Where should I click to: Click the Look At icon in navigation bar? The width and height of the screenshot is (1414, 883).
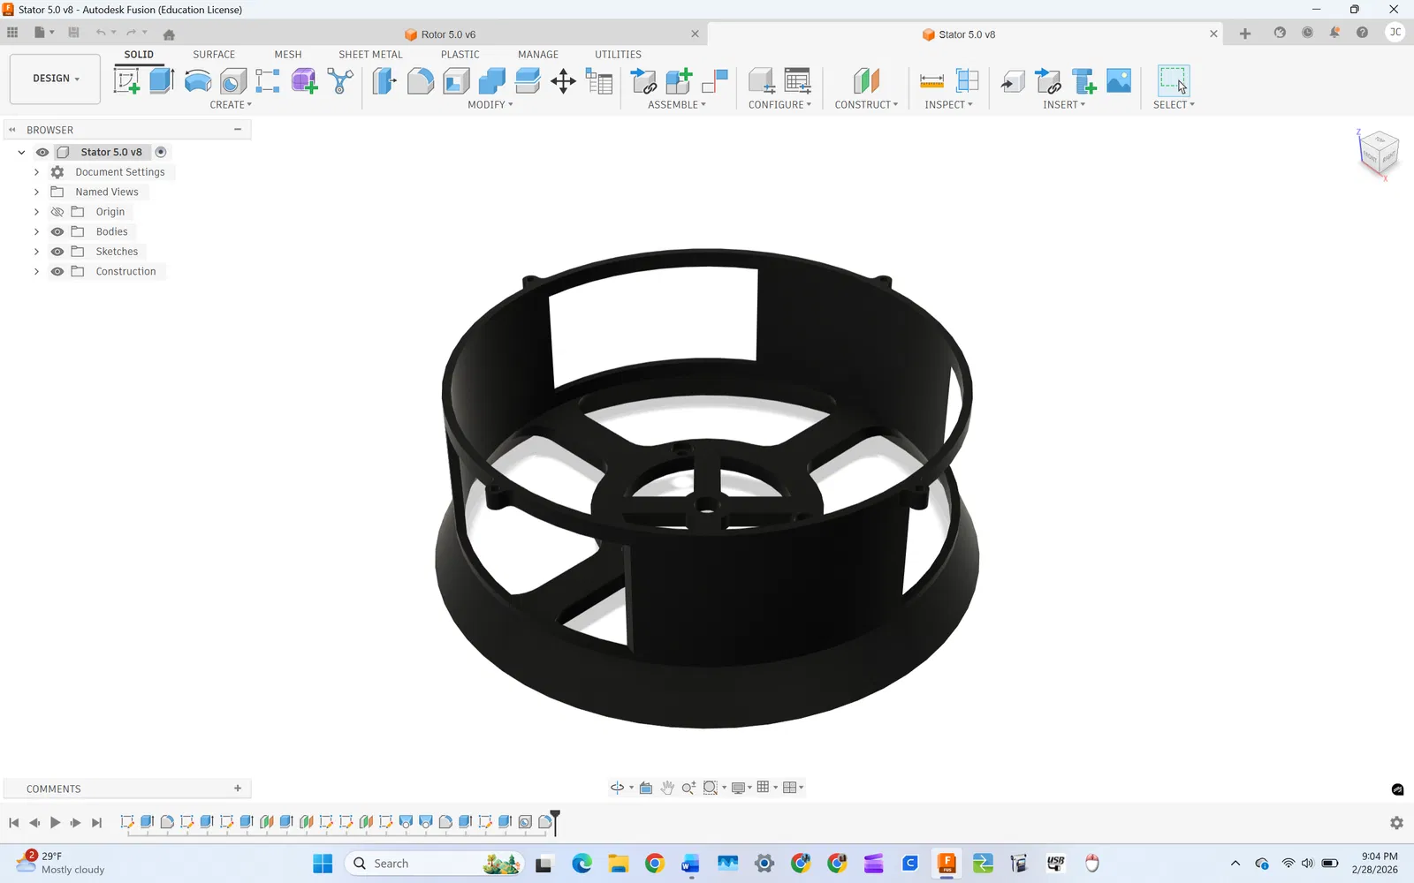[x=646, y=788]
